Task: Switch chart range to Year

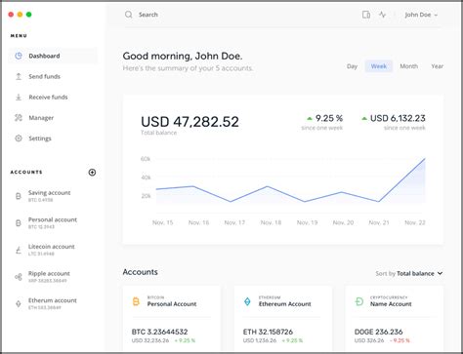Action: tap(438, 66)
